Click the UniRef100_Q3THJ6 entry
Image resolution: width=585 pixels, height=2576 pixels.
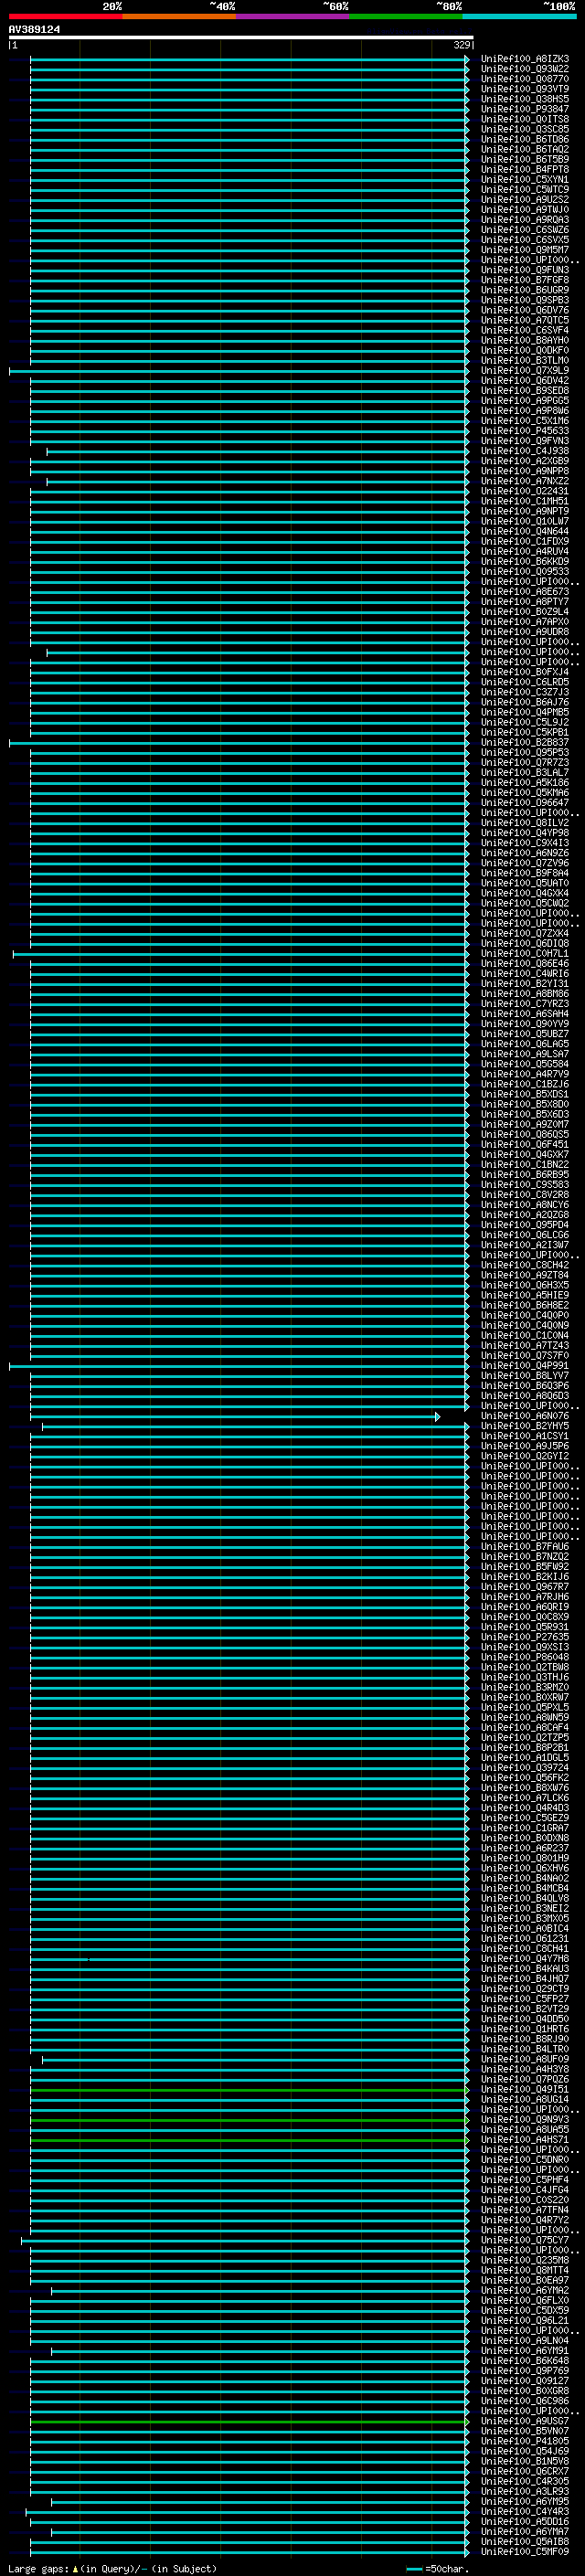(524, 1677)
